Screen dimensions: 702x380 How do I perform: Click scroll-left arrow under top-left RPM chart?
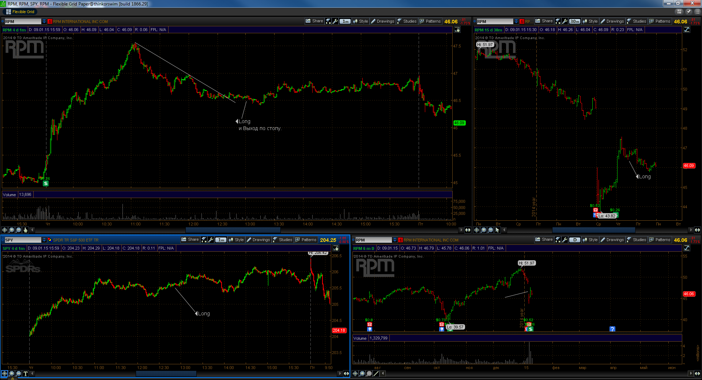click(x=32, y=230)
